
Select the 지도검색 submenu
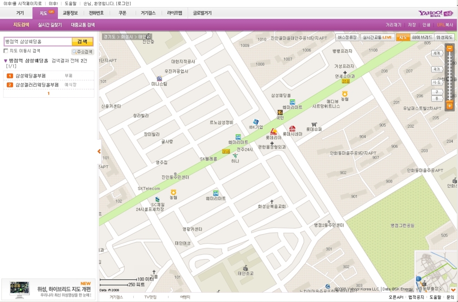pyautogui.click(x=21, y=25)
